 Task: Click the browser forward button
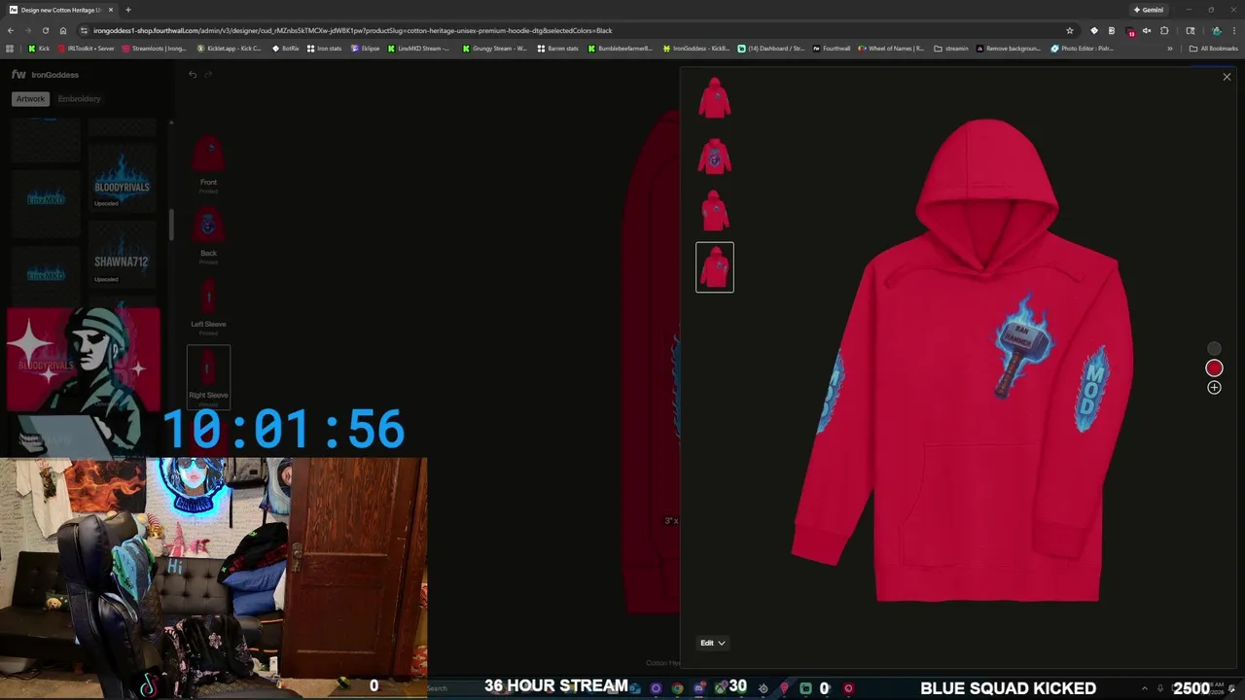click(28, 30)
